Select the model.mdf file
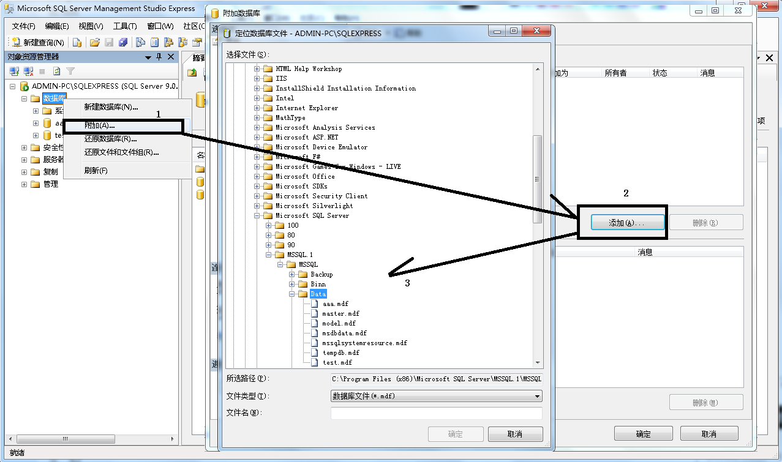Screen dimensions: 782x462 point(339,323)
